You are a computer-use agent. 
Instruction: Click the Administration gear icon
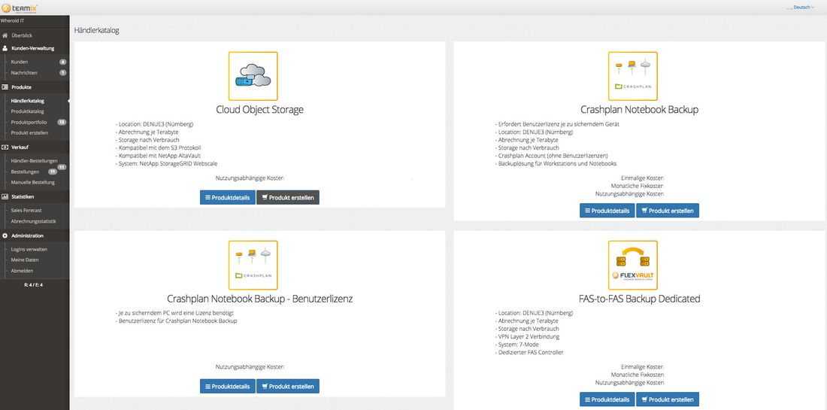[x=5, y=236]
